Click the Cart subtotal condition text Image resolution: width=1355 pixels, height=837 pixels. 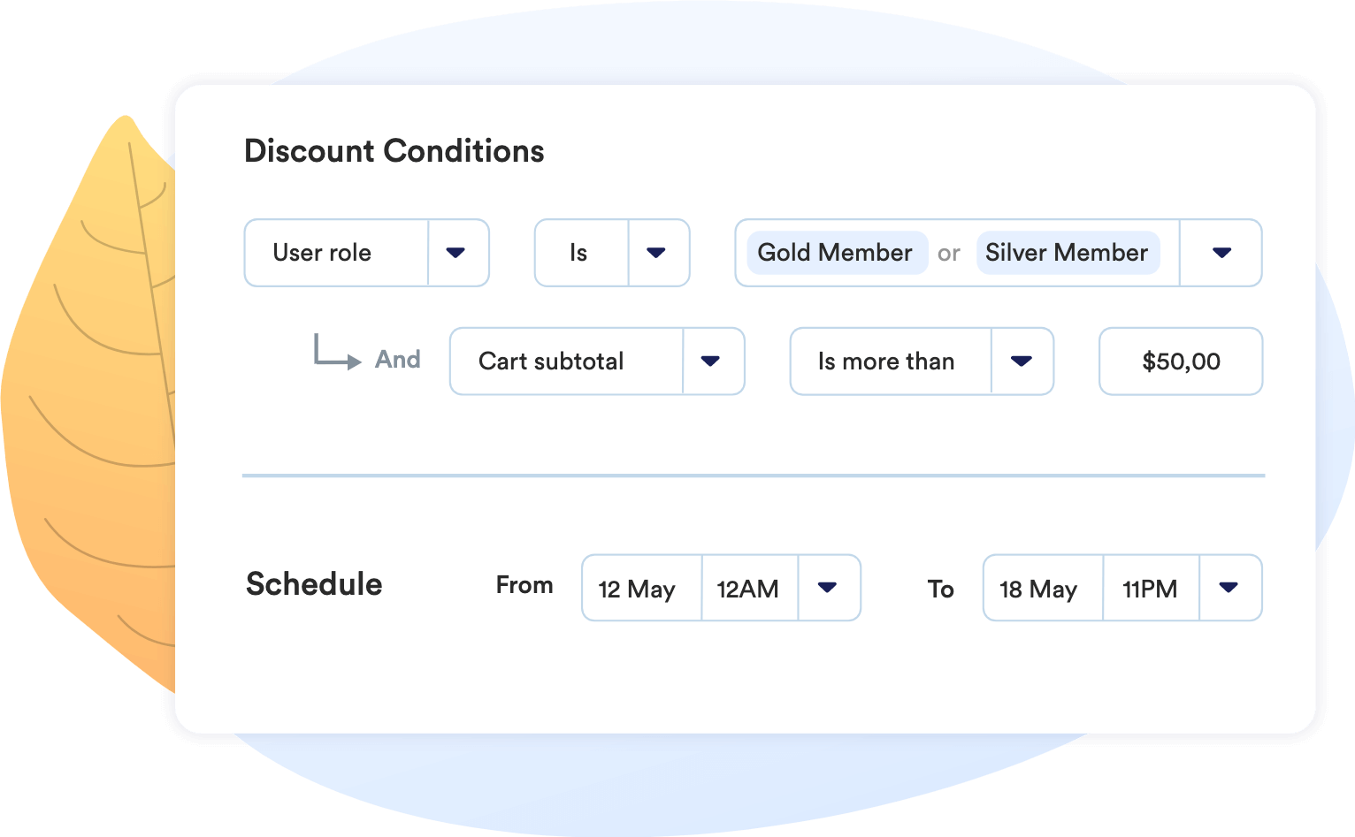click(x=551, y=361)
